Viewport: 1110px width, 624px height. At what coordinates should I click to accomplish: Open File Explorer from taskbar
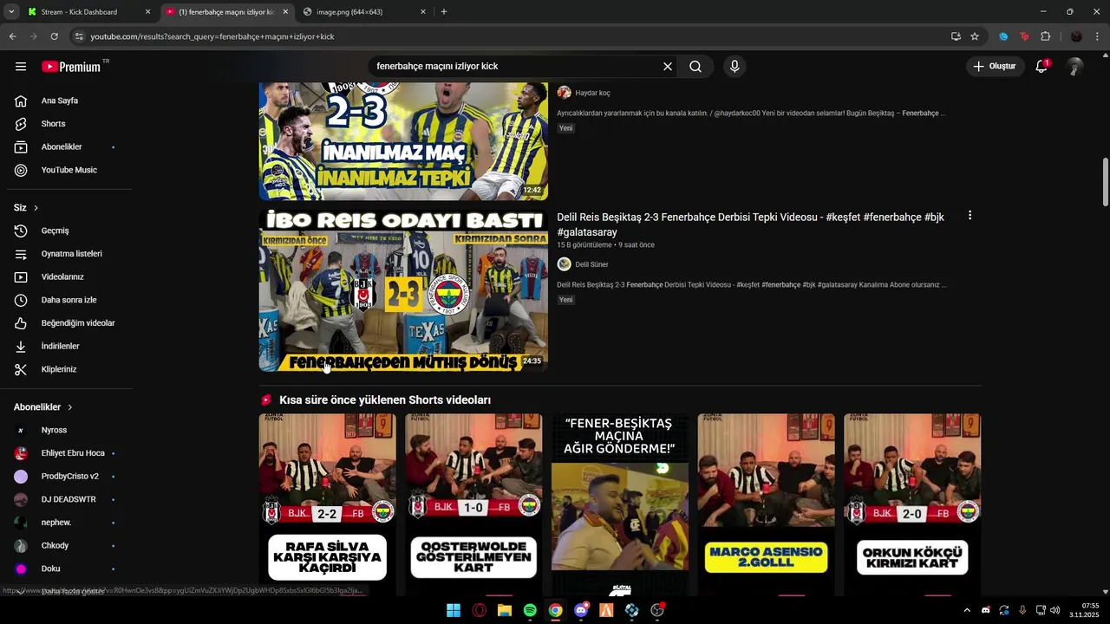coord(505,610)
